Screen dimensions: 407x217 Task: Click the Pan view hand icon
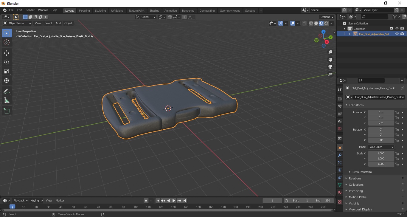(x=330, y=60)
